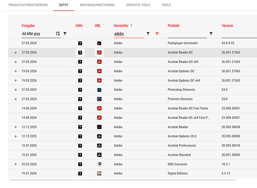Open the help icon for Acrobat Professional
This screenshot has width=257, height=188.
80,146
